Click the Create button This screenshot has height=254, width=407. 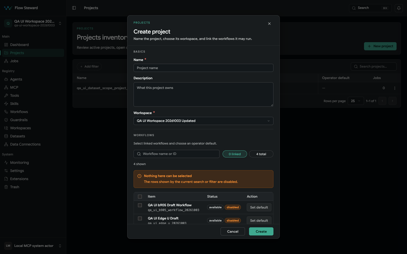[x=261, y=231]
